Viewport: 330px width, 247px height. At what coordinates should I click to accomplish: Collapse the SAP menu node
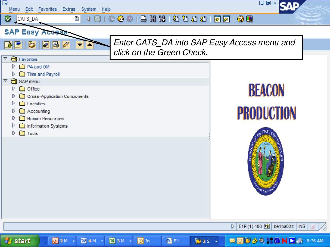(6, 81)
